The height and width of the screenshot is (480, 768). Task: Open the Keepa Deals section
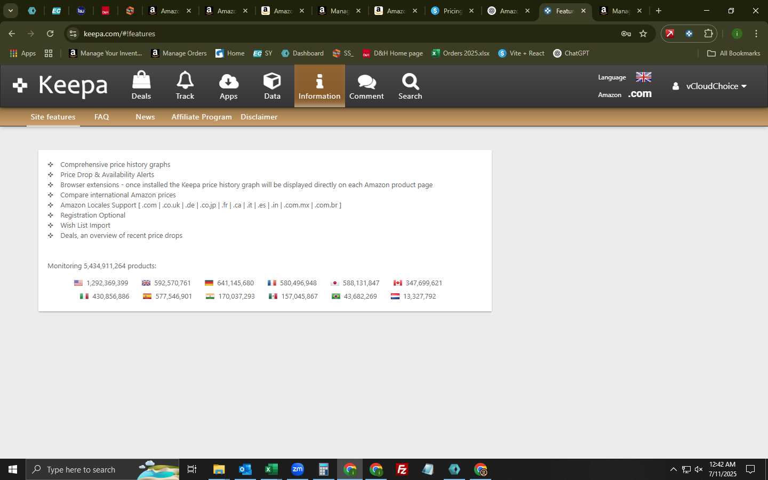[x=141, y=86]
